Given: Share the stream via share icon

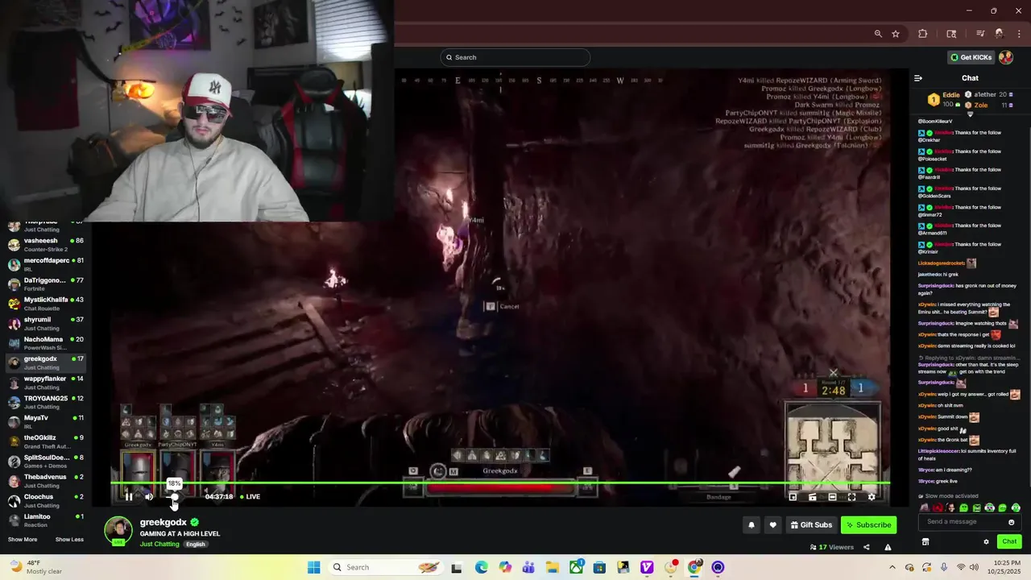Looking at the screenshot, I should [x=867, y=547].
